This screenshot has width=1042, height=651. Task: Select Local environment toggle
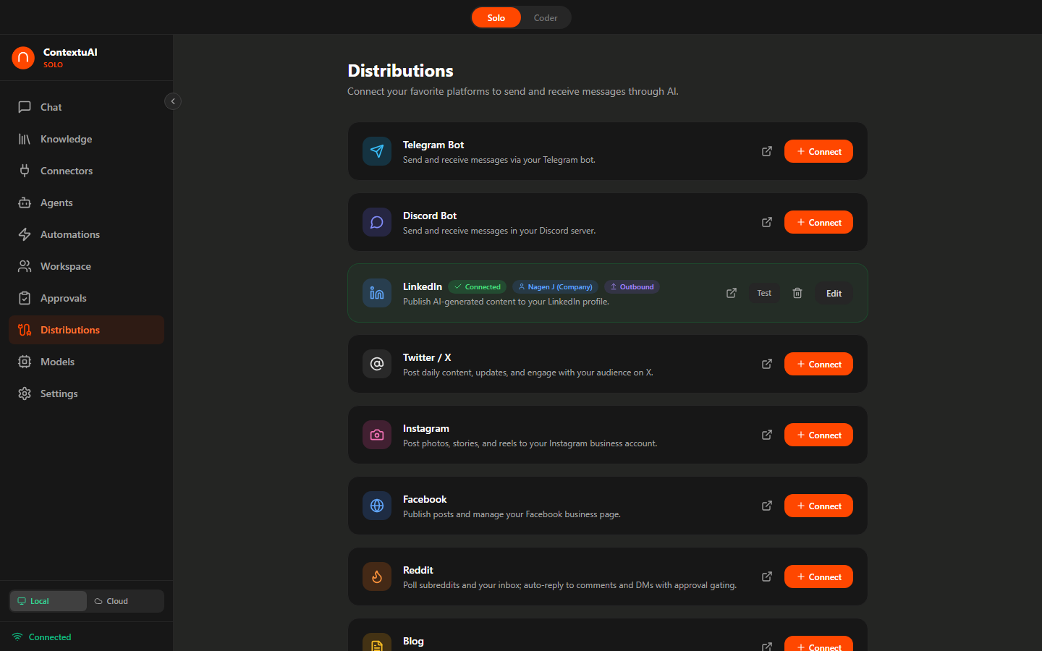pos(48,601)
